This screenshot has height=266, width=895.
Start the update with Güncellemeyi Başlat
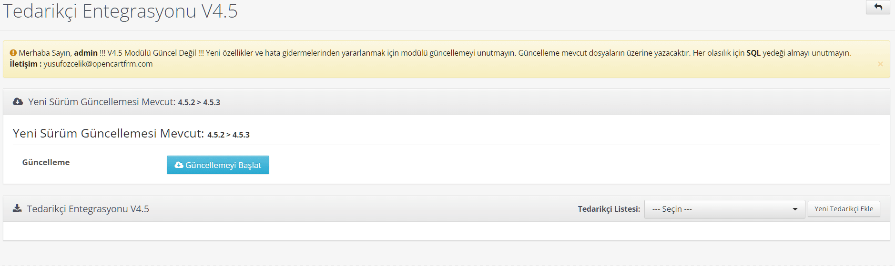218,165
